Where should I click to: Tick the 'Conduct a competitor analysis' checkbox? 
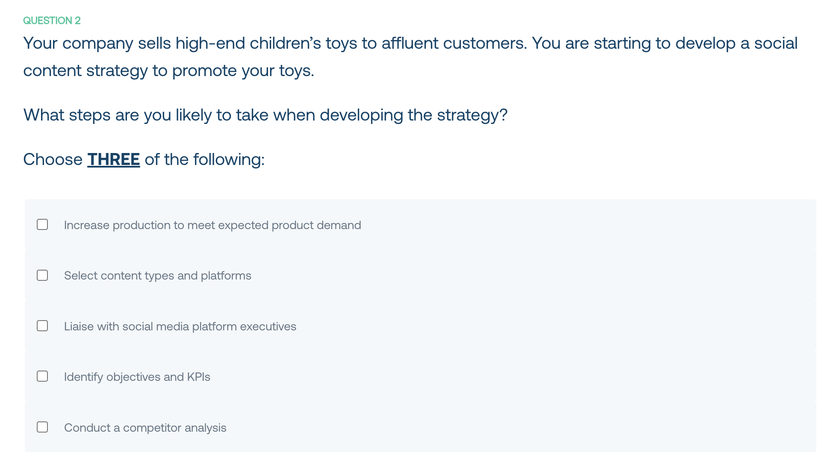click(42, 427)
